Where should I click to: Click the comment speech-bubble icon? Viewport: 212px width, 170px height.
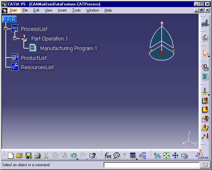coord(117,156)
